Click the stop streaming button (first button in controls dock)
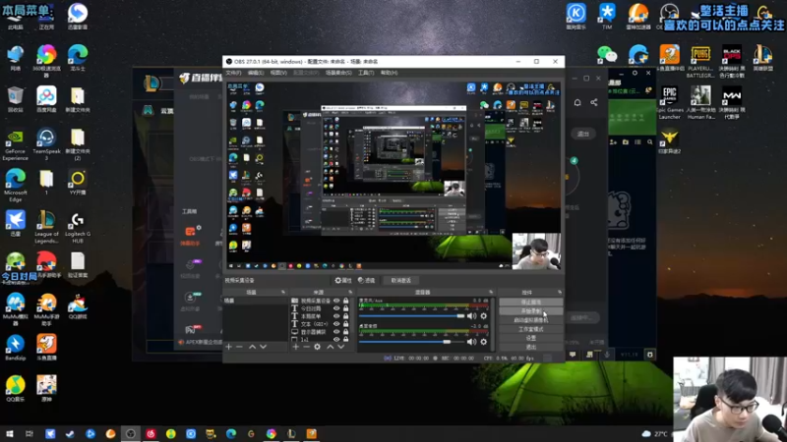The width and height of the screenshot is (787, 442). point(531,303)
